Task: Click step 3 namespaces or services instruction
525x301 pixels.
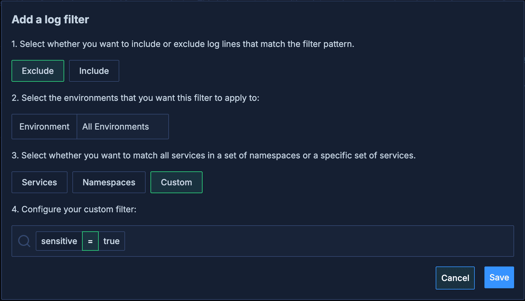Action: pyautogui.click(x=213, y=156)
